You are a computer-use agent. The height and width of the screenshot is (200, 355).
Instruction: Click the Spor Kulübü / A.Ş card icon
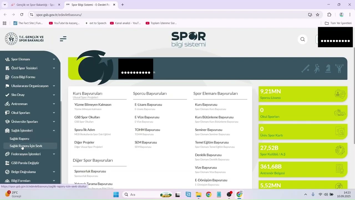(x=340, y=151)
